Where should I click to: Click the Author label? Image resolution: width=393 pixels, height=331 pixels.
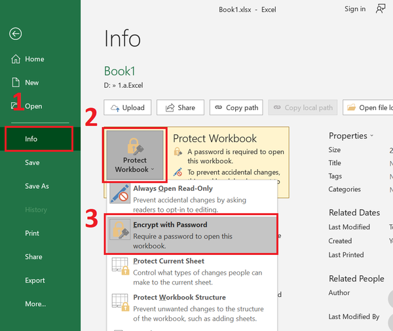tap(339, 292)
